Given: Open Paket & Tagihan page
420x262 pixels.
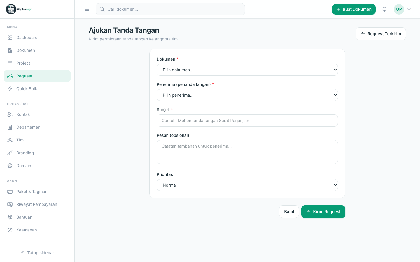Looking at the screenshot, I should tap(37, 192).
